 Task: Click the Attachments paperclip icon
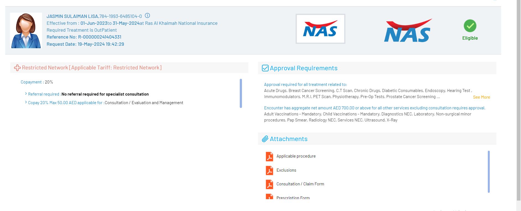pyautogui.click(x=265, y=139)
